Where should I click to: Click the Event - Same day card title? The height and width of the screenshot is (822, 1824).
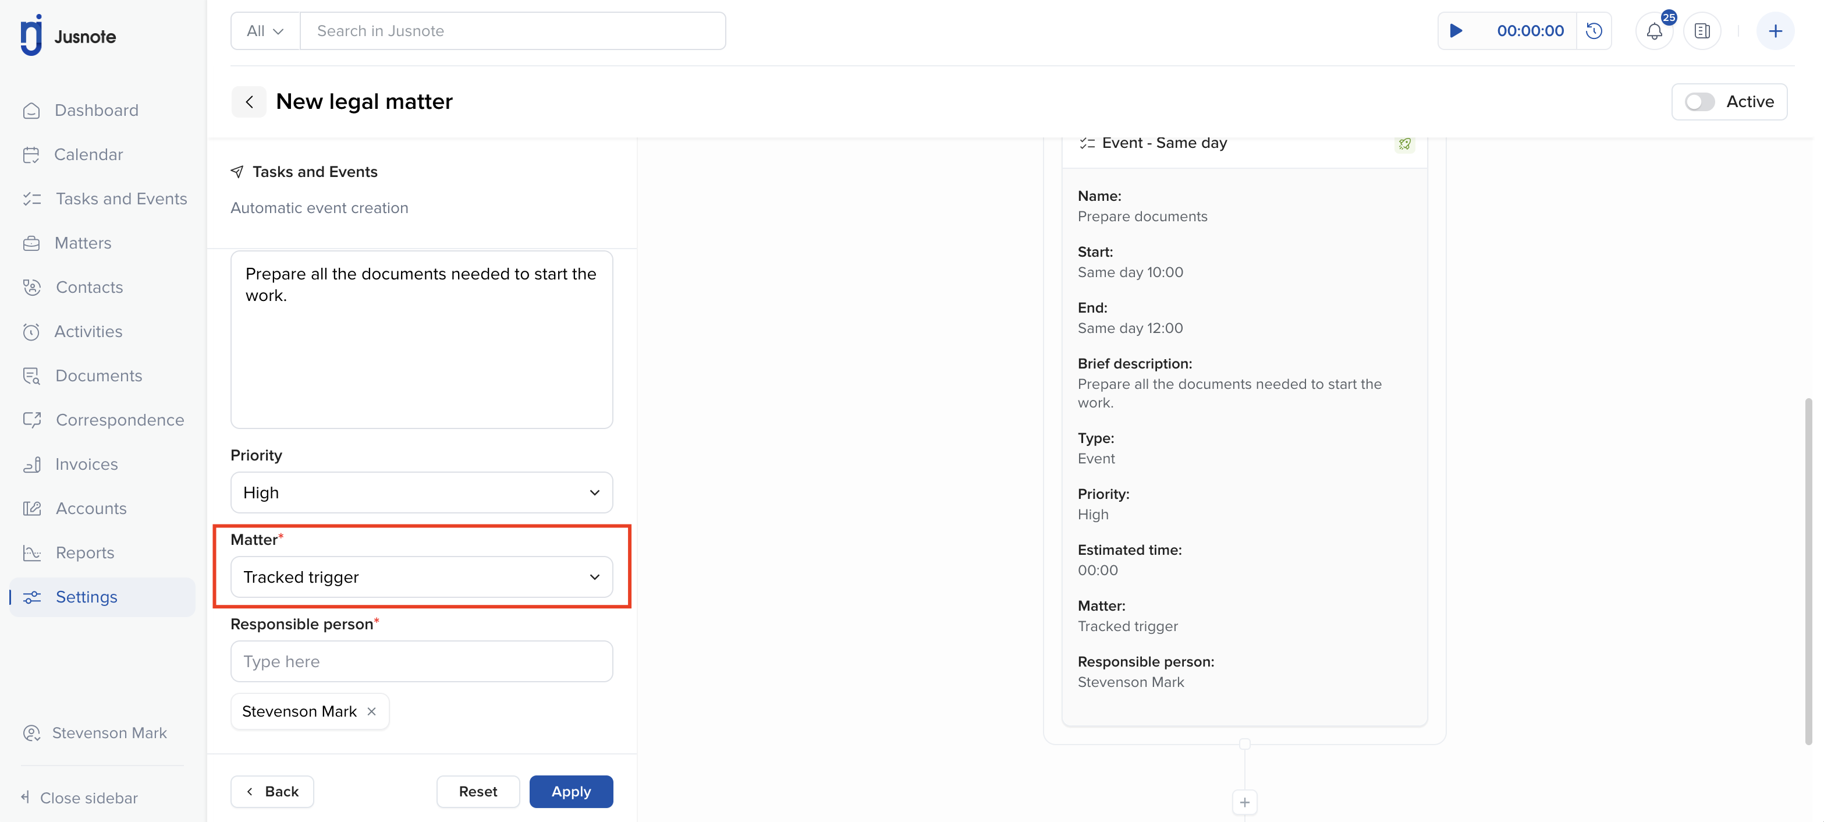1164,143
